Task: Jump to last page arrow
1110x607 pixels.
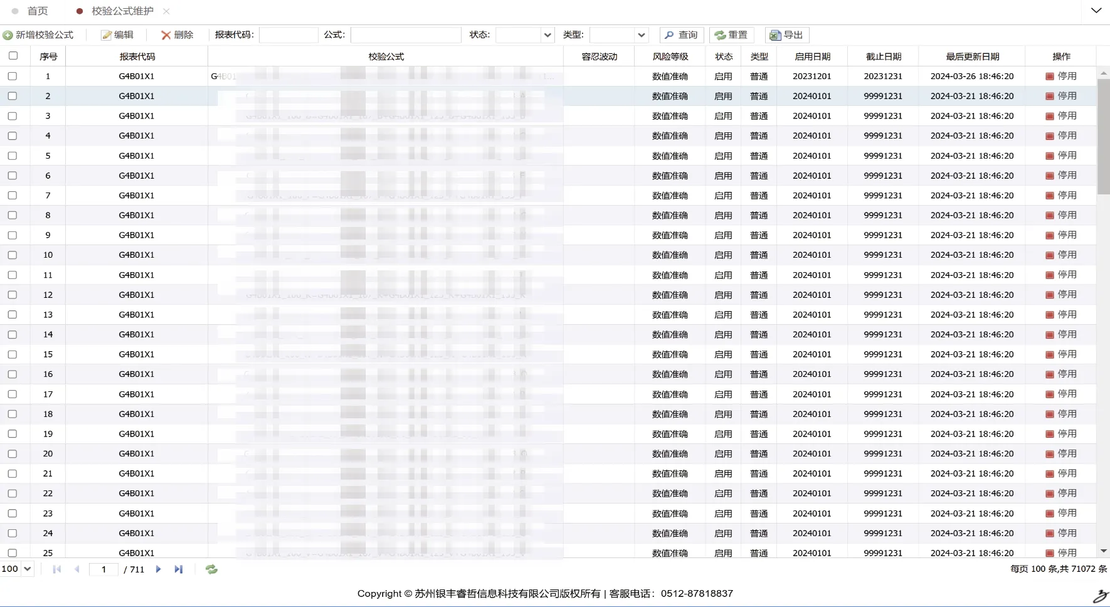Action: pos(179,569)
